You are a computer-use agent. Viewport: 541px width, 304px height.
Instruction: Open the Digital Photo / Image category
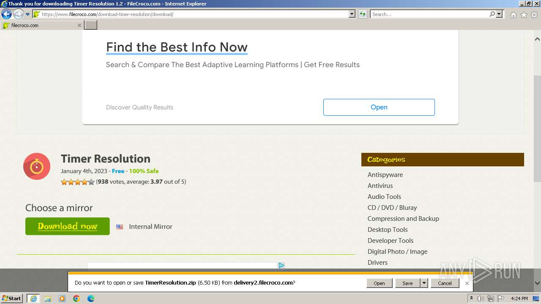pos(397,252)
